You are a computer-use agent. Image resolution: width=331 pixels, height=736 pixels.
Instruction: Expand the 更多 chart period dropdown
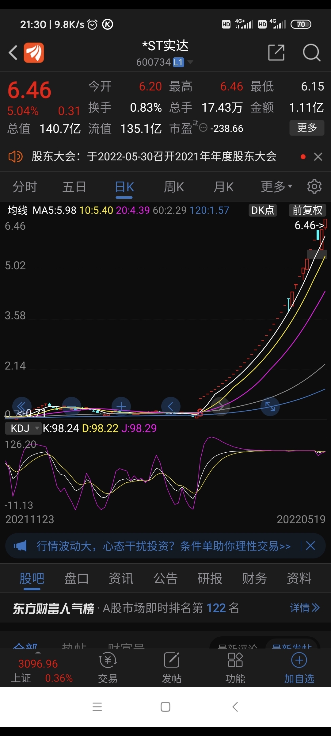276,187
